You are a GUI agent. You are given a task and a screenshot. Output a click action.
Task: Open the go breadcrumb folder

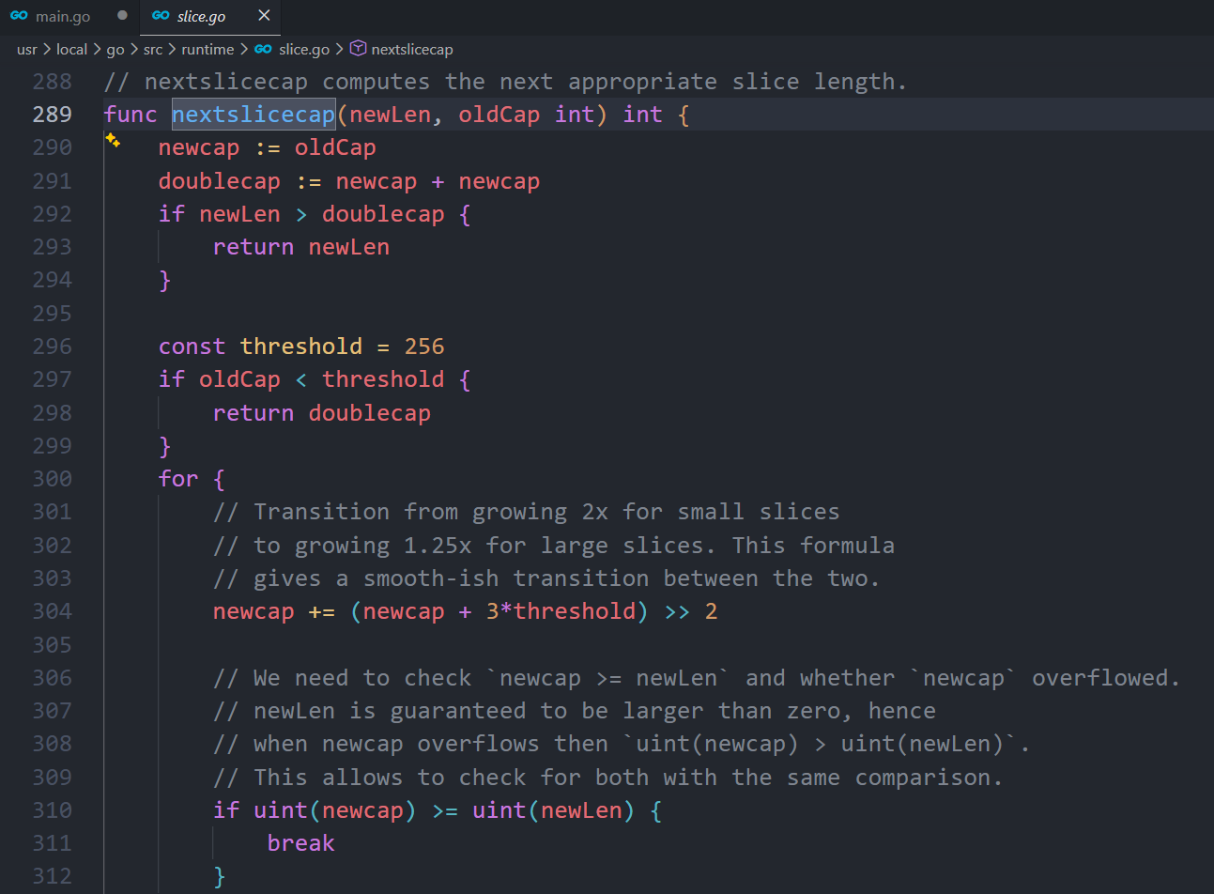[115, 50]
